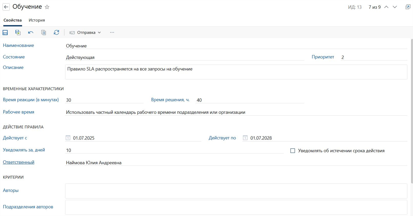Click the Save and close icon
The width and height of the screenshot is (413, 216).
pyautogui.click(x=18, y=33)
